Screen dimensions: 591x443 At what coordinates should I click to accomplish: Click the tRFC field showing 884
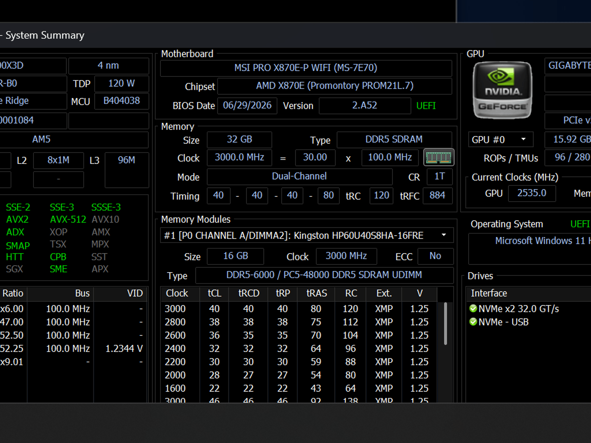[x=437, y=196]
